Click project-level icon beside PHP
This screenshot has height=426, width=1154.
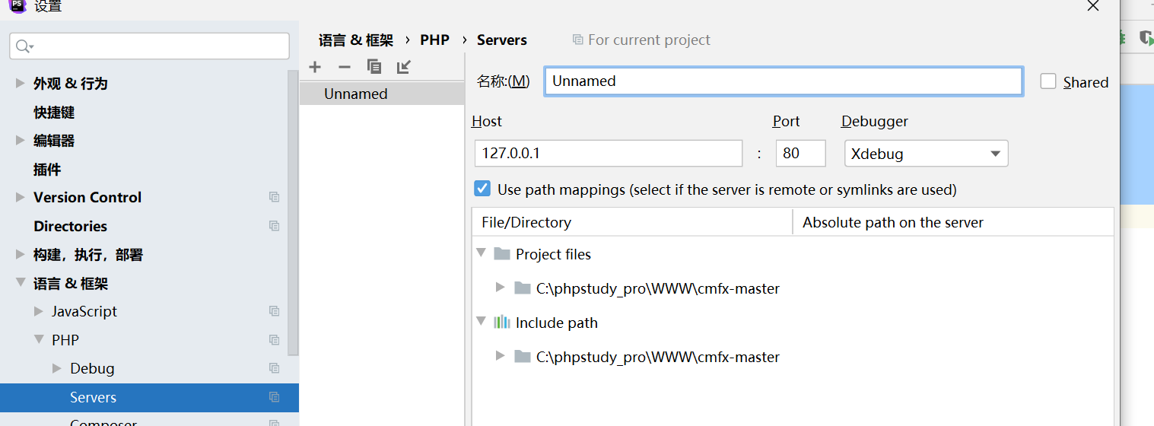[275, 340]
